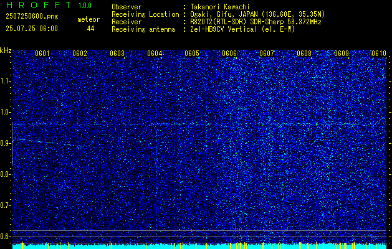Click the Observer label

click(x=127, y=7)
